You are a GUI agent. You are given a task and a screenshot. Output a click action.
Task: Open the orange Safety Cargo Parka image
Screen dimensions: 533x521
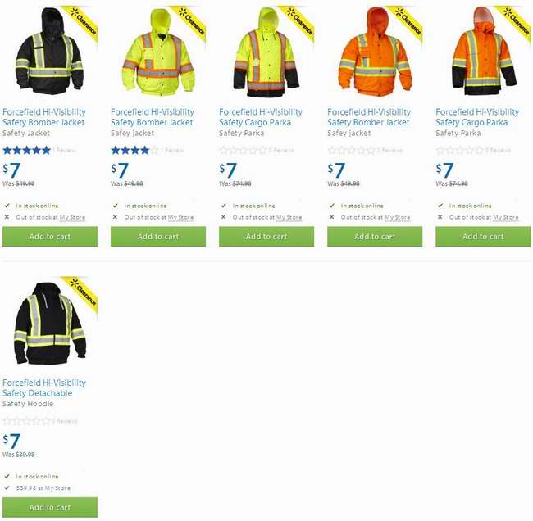click(x=484, y=51)
